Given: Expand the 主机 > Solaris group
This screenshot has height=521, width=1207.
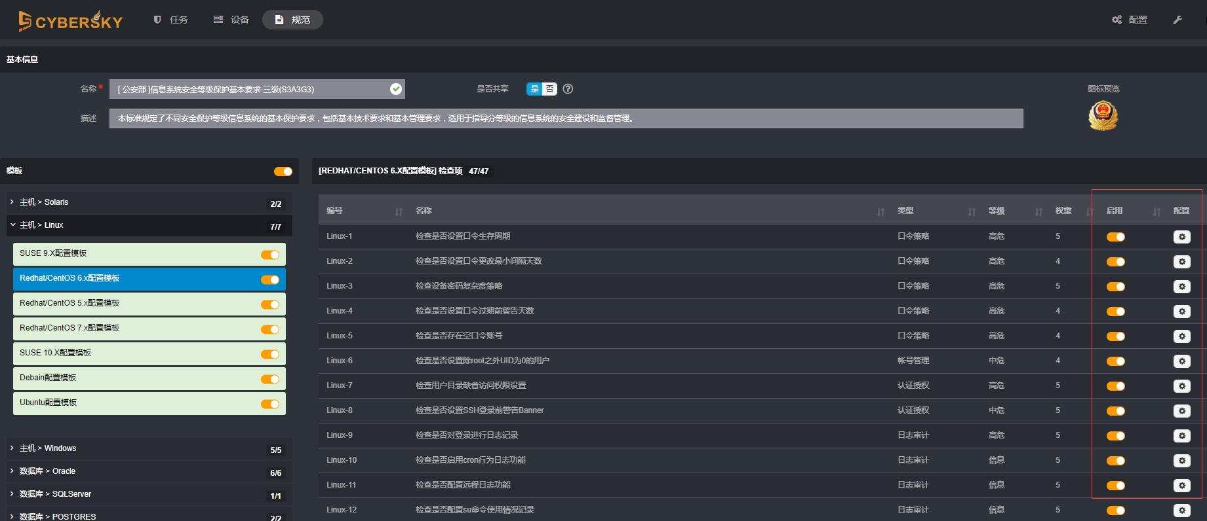Looking at the screenshot, I should 44,202.
